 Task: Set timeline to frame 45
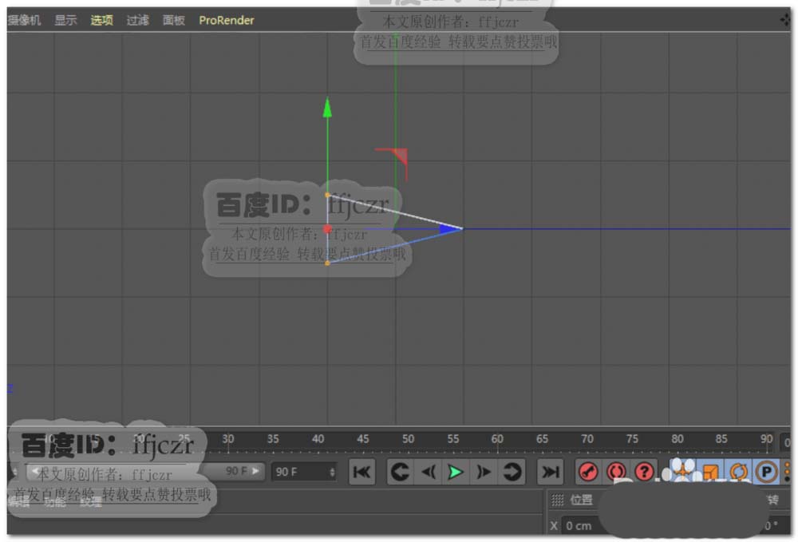(x=363, y=440)
